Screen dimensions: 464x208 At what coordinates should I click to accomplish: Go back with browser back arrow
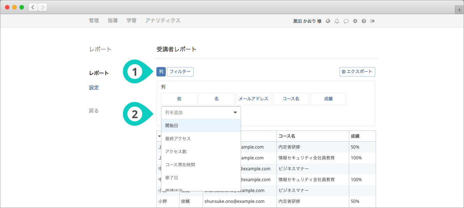[x=33, y=7]
